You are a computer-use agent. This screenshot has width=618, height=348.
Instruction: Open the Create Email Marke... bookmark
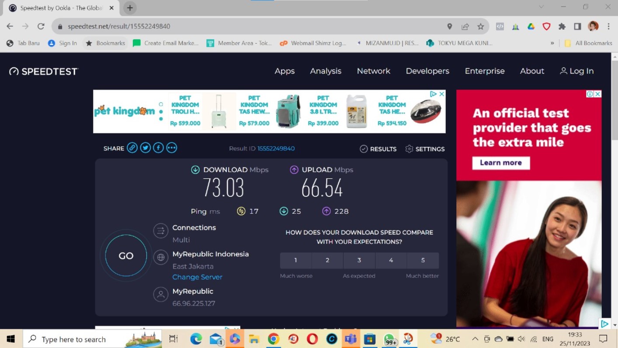pyautogui.click(x=166, y=43)
